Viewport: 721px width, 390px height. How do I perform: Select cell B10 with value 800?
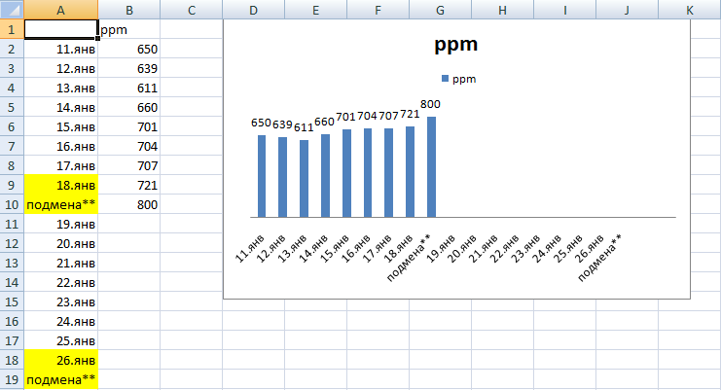[x=129, y=204]
